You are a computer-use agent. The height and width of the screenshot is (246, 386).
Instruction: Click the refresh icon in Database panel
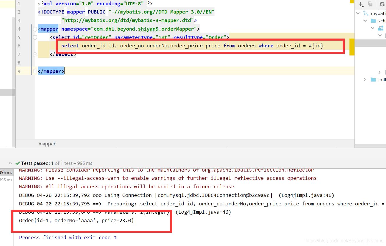pyautogui.click(x=382, y=4)
